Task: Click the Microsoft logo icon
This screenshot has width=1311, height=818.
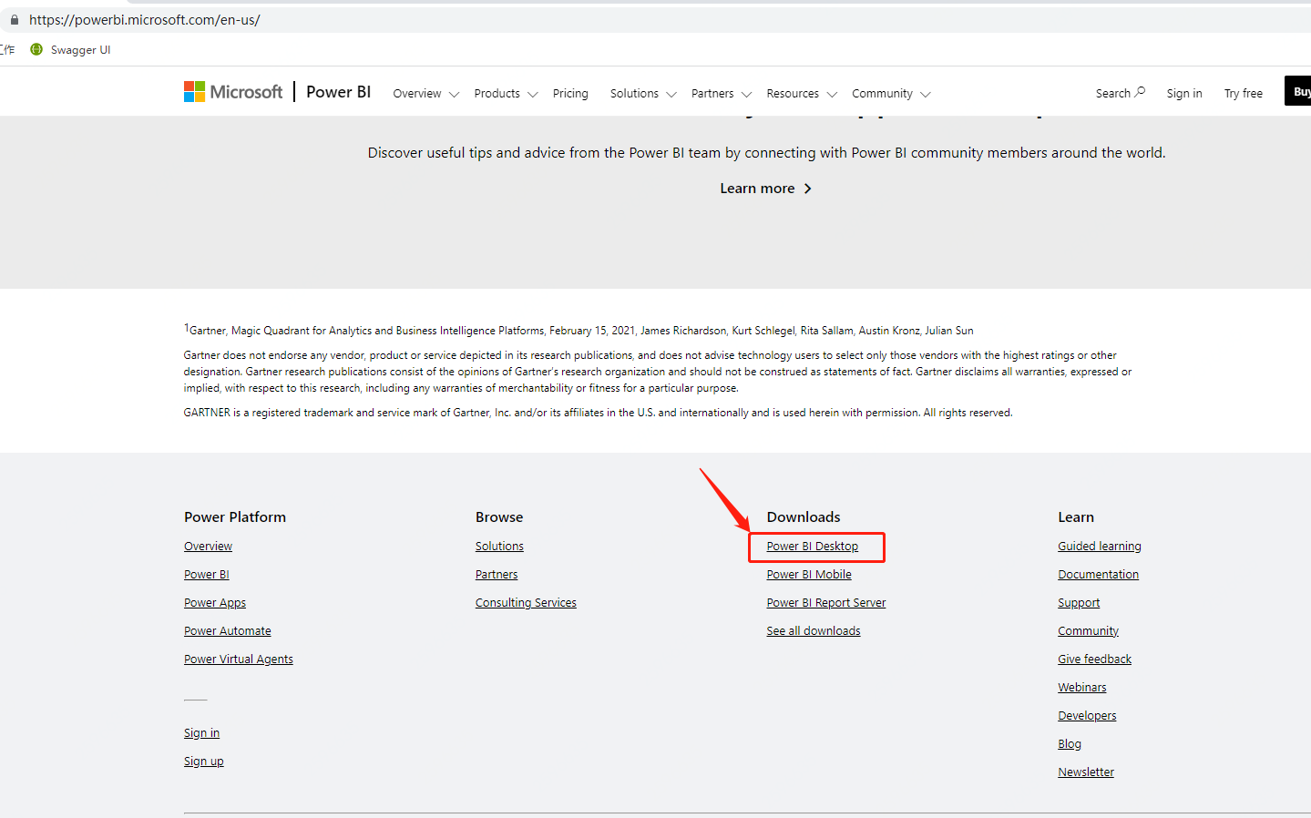Action: click(x=194, y=91)
